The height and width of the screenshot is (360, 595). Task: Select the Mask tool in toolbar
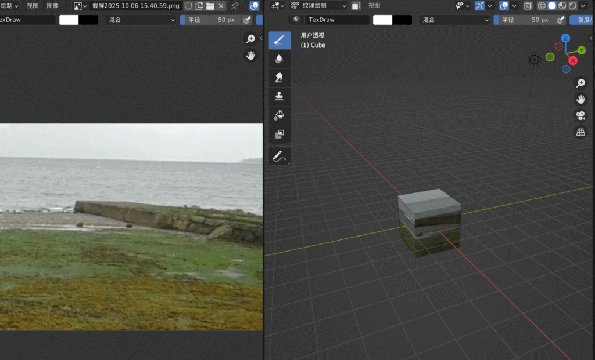click(279, 134)
